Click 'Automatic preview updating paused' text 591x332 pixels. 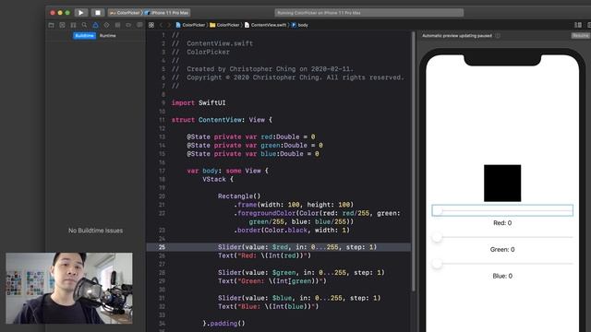[457, 36]
